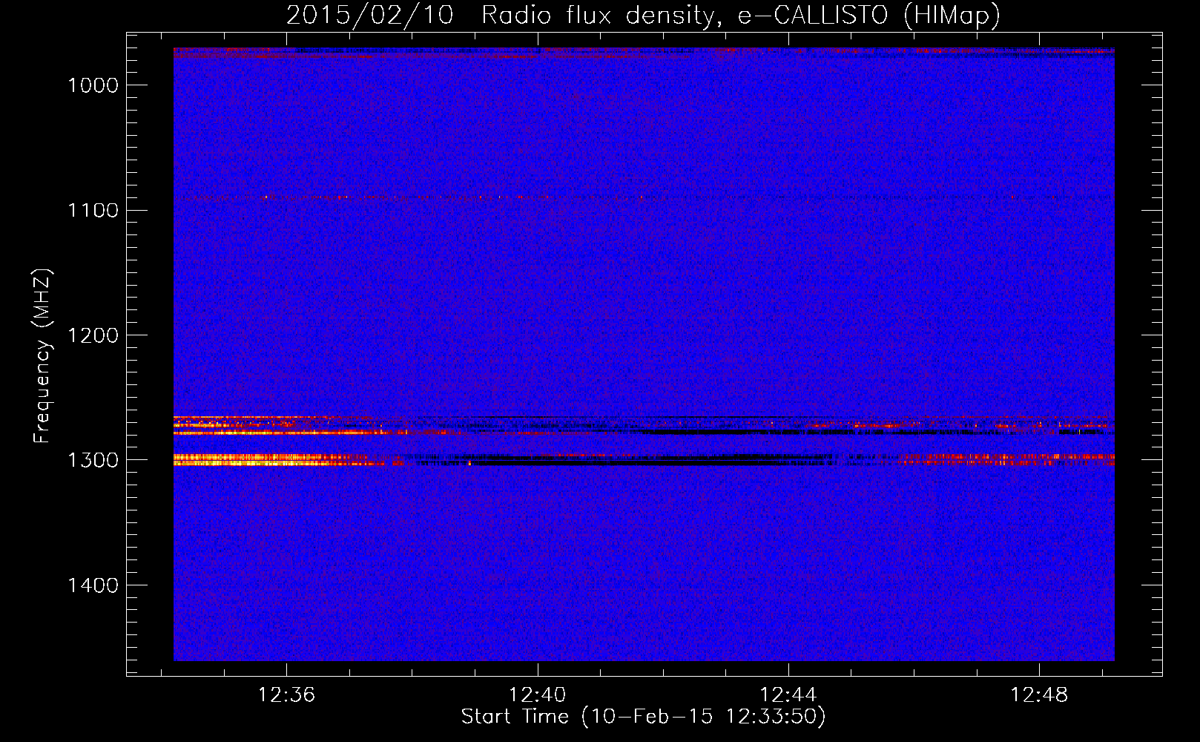Click the 1100 frequency tick label
The height and width of the screenshot is (742, 1200).
[93, 211]
